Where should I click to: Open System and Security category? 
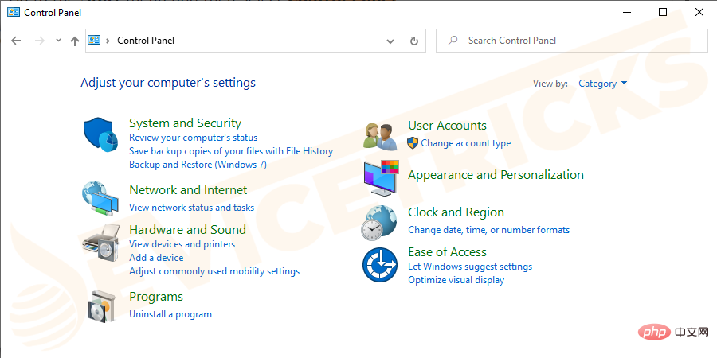(x=185, y=123)
